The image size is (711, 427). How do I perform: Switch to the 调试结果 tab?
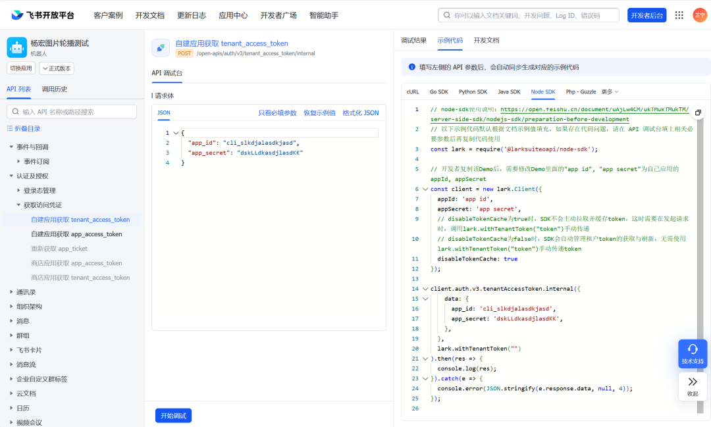point(414,41)
